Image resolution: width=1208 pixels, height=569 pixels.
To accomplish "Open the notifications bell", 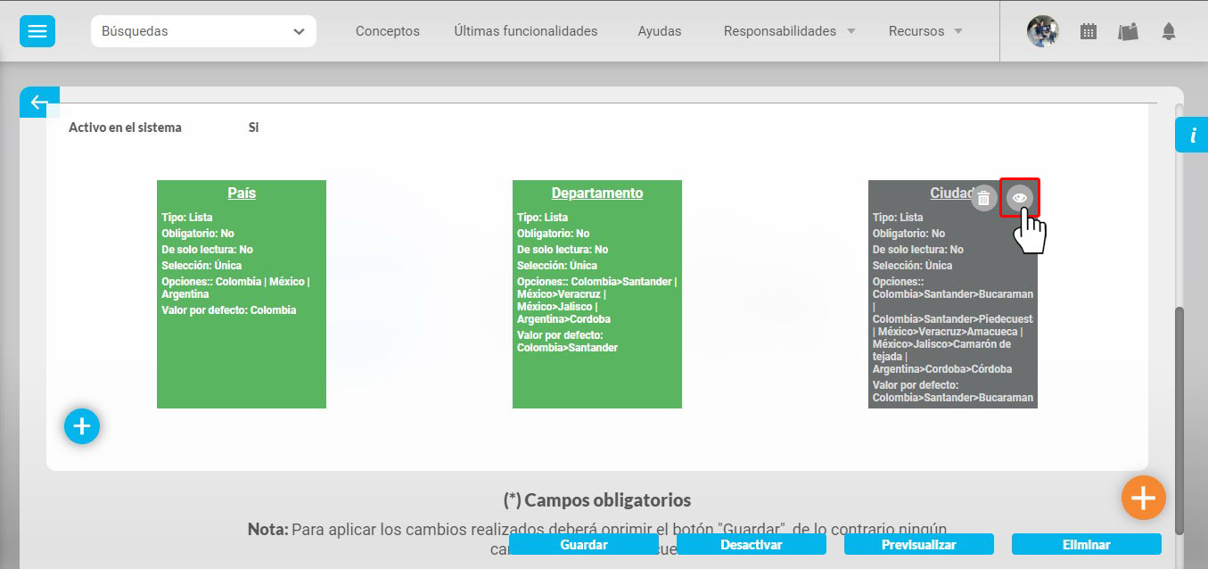I will coord(1169,31).
